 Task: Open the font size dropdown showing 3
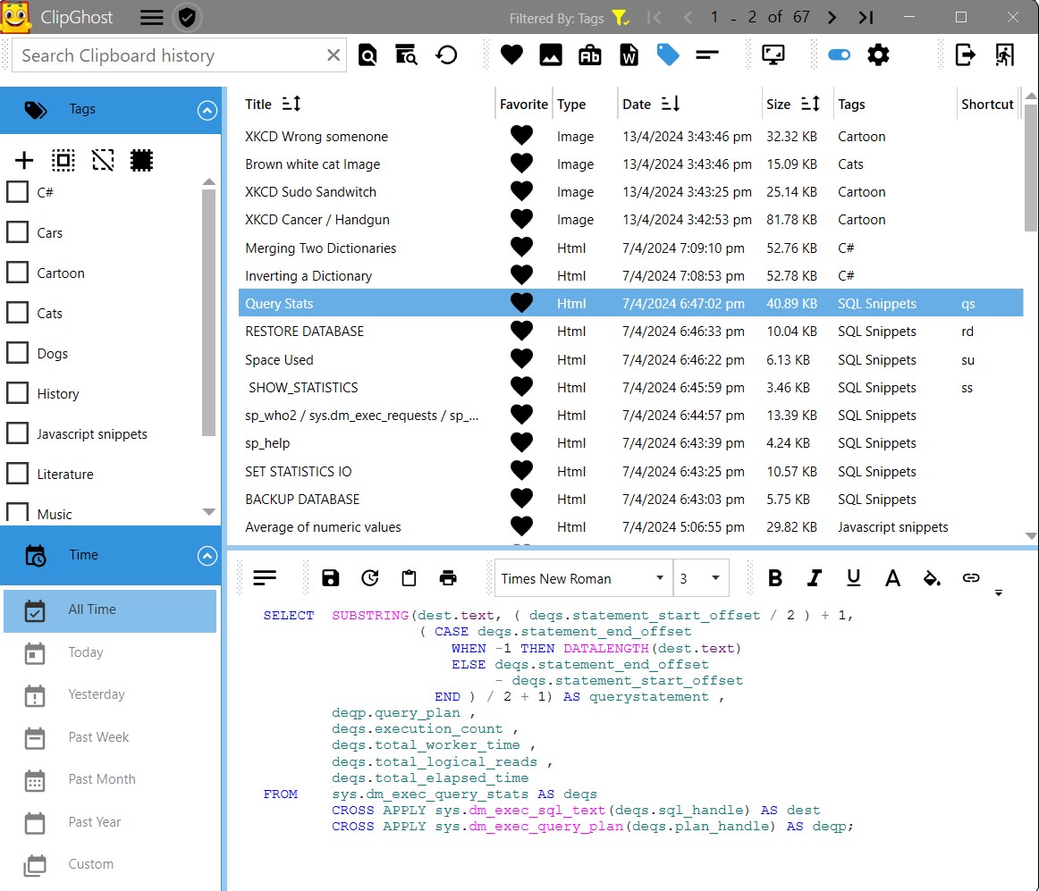[x=700, y=578]
